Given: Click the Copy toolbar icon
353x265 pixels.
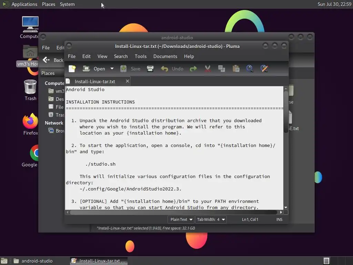Looking at the screenshot, I should (222, 69).
